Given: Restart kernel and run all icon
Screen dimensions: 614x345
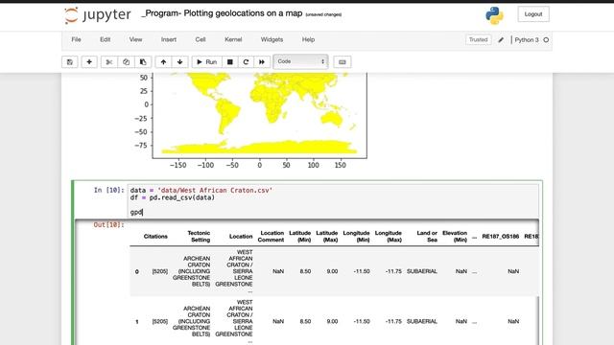Looking at the screenshot, I should coord(262,61).
